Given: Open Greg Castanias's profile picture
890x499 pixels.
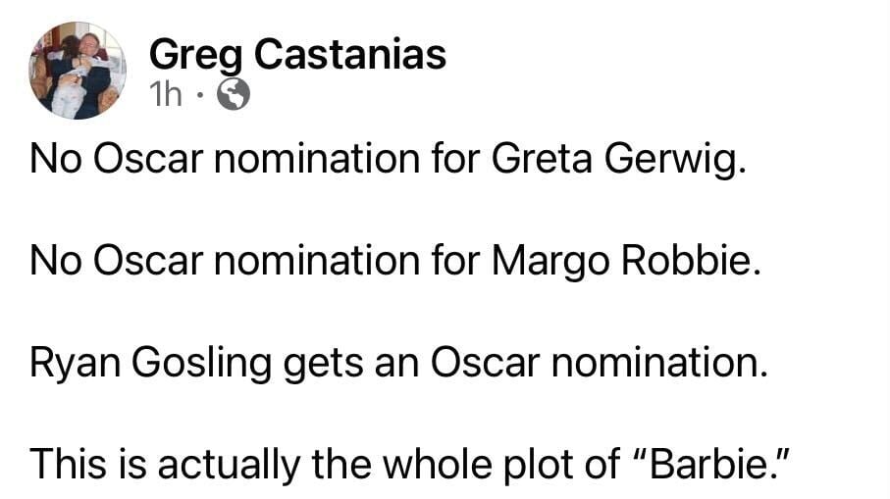Looking at the screenshot, I should point(78,71).
